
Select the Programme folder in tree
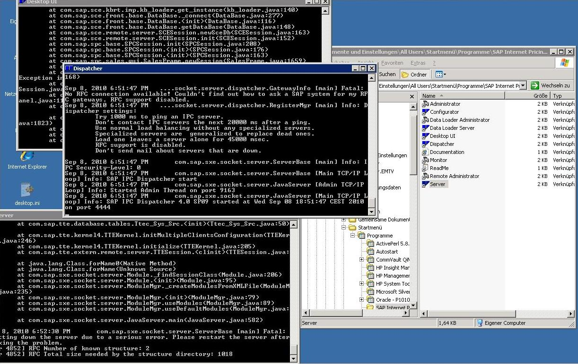click(376, 236)
